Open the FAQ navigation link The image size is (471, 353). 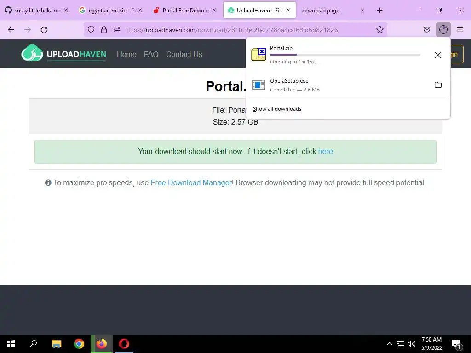(x=151, y=54)
